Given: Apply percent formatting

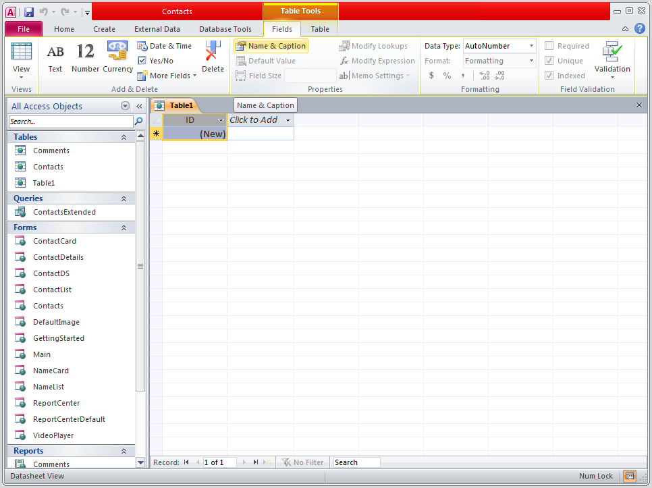Looking at the screenshot, I should tap(447, 76).
